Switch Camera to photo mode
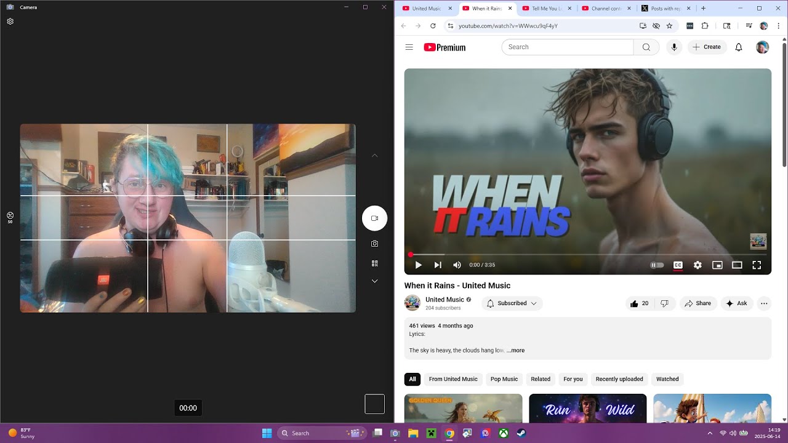 tap(374, 244)
